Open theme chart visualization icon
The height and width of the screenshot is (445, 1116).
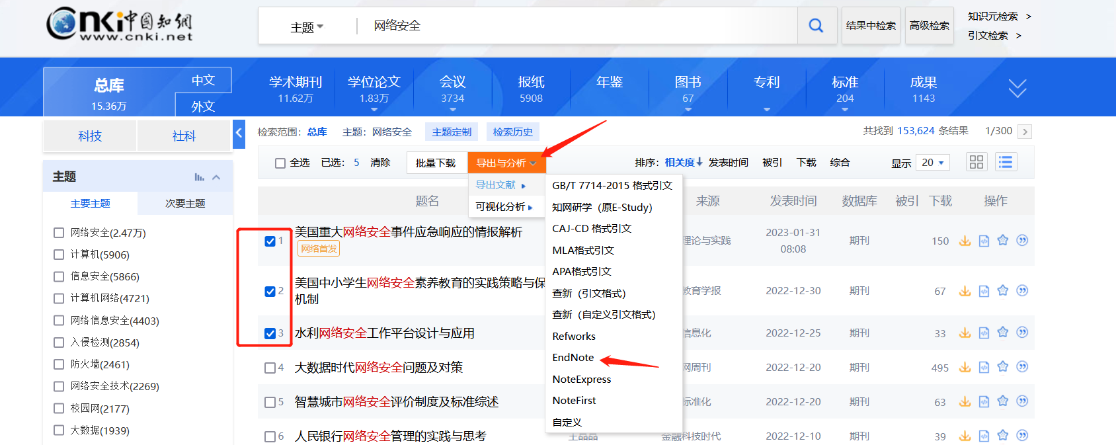199,177
